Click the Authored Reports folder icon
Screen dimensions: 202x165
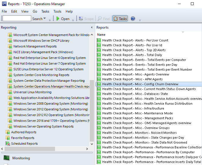click(8, 132)
